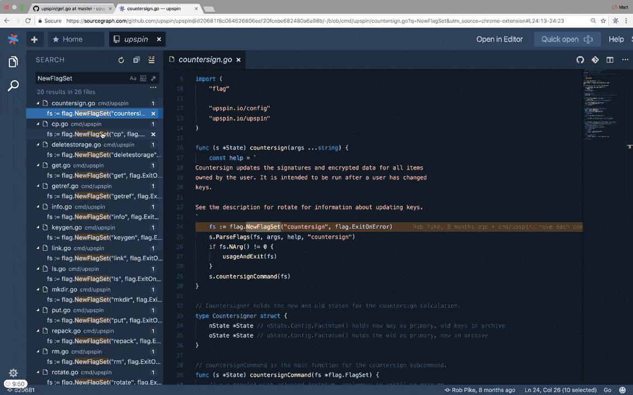Switch to the countersign.go editor tab
633x395 pixels.
click(x=205, y=59)
